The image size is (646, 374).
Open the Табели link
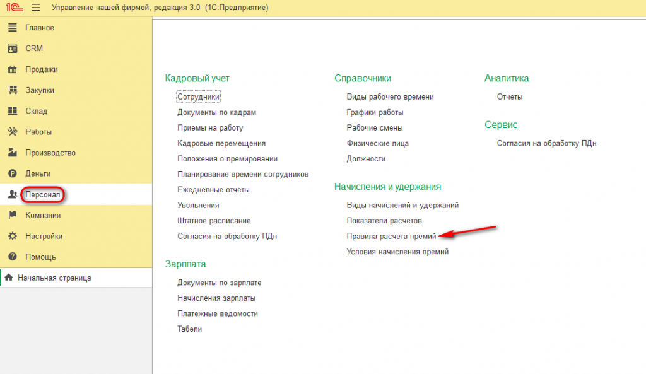point(189,329)
